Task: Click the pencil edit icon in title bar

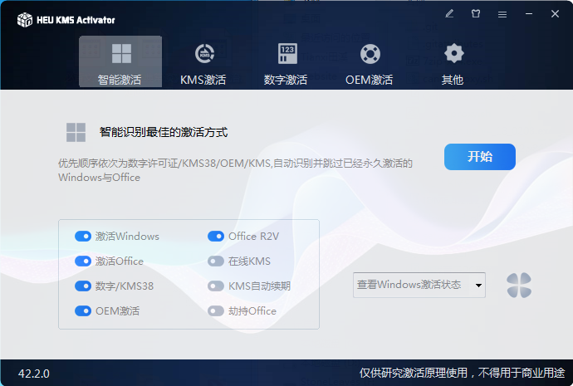Action: coord(449,14)
